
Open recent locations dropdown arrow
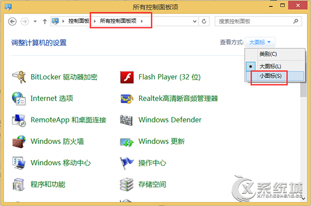point(35,21)
